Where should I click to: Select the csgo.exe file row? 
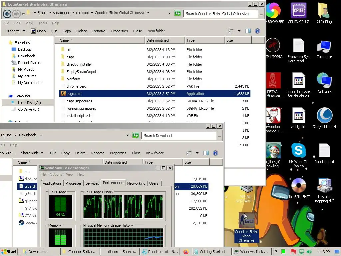[155, 94]
